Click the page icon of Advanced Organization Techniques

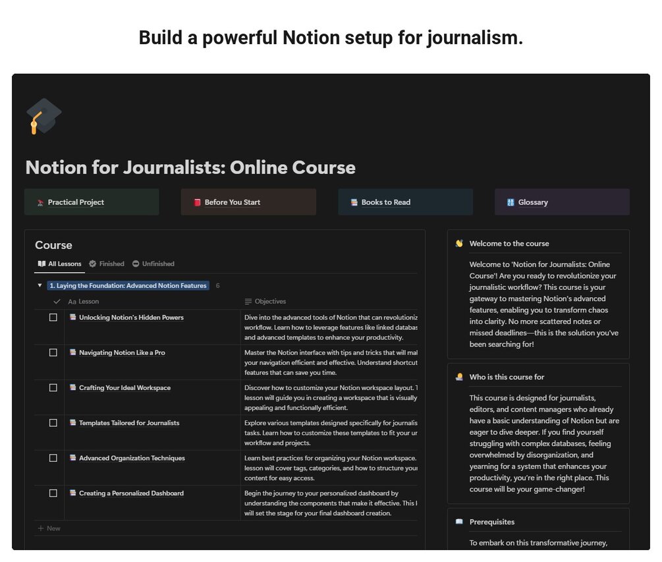pyautogui.click(x=73, y=458)
